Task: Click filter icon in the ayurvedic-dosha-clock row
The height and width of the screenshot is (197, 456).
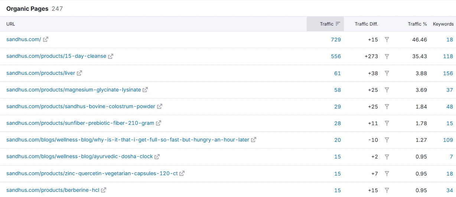Action: 387,157
